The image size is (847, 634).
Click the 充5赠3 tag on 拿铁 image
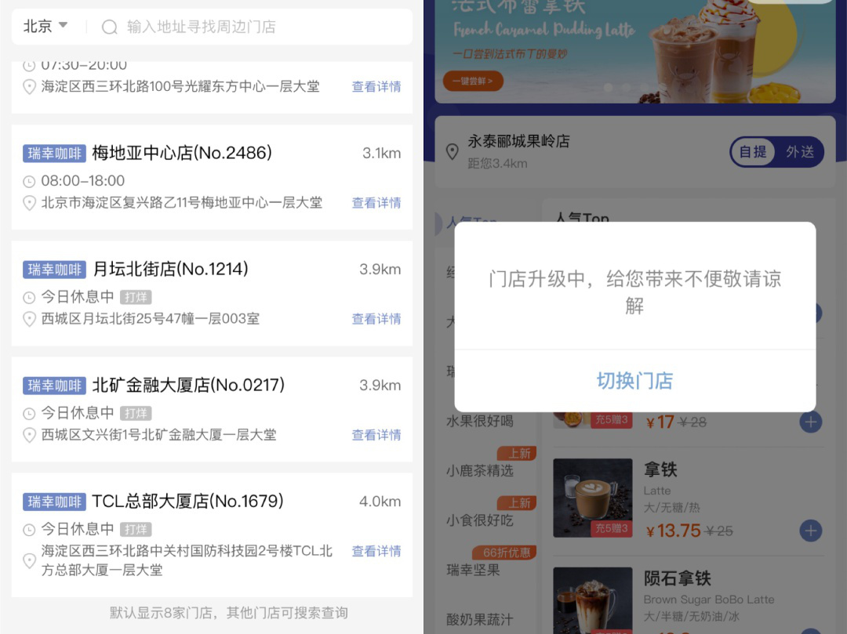(612, 528)
